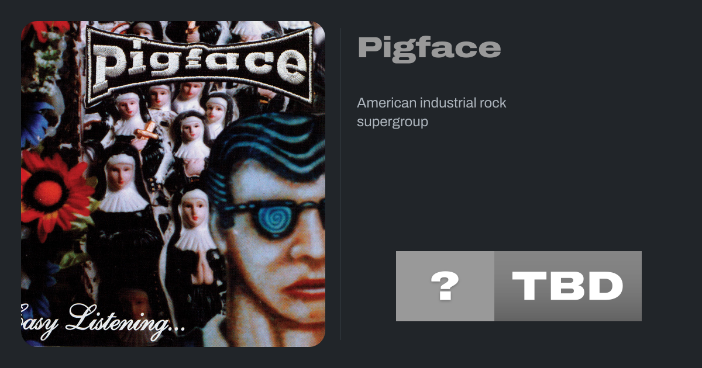Click the word 'supergroup' in description
The height and width of the screenshot is (368, 702).
click(393, 122)
